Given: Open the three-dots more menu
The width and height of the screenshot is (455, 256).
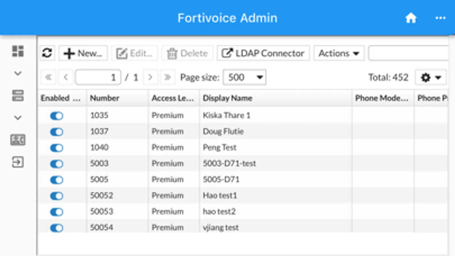Looking at the screenshot, I should (x=440, y=18).
